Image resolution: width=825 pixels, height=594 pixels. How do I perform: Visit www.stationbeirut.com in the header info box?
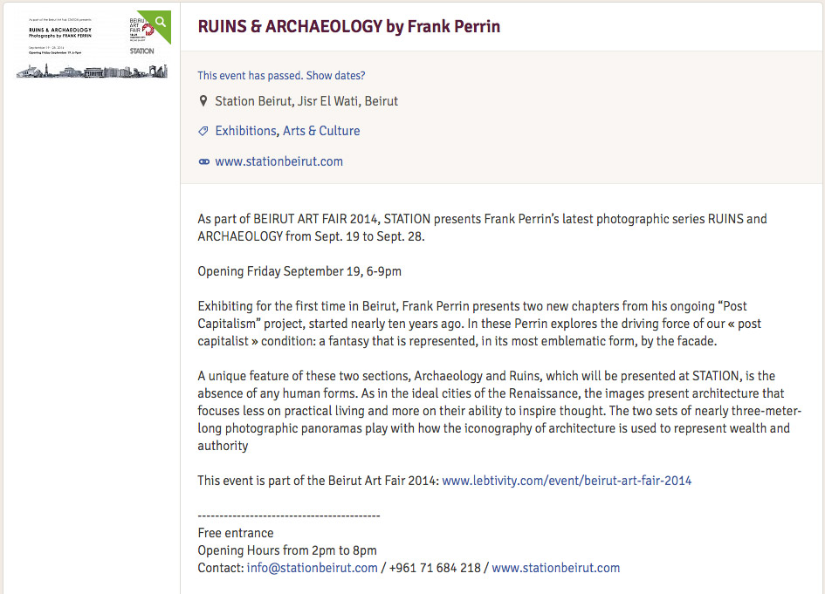pos(278,161)
